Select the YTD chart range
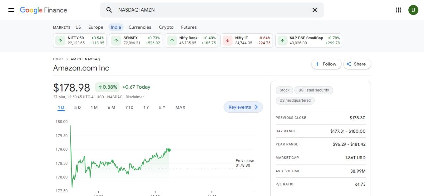The width and height of the screenshot is (424, 196). coord(129,107)
